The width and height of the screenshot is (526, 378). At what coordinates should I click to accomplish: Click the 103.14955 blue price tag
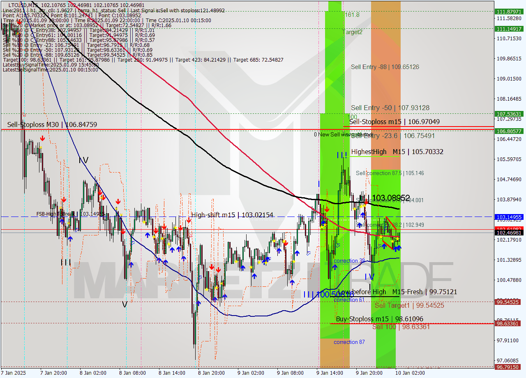click(x=509, y=217)
